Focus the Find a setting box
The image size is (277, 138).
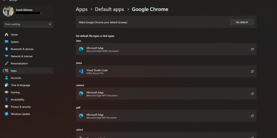point(28,24)
